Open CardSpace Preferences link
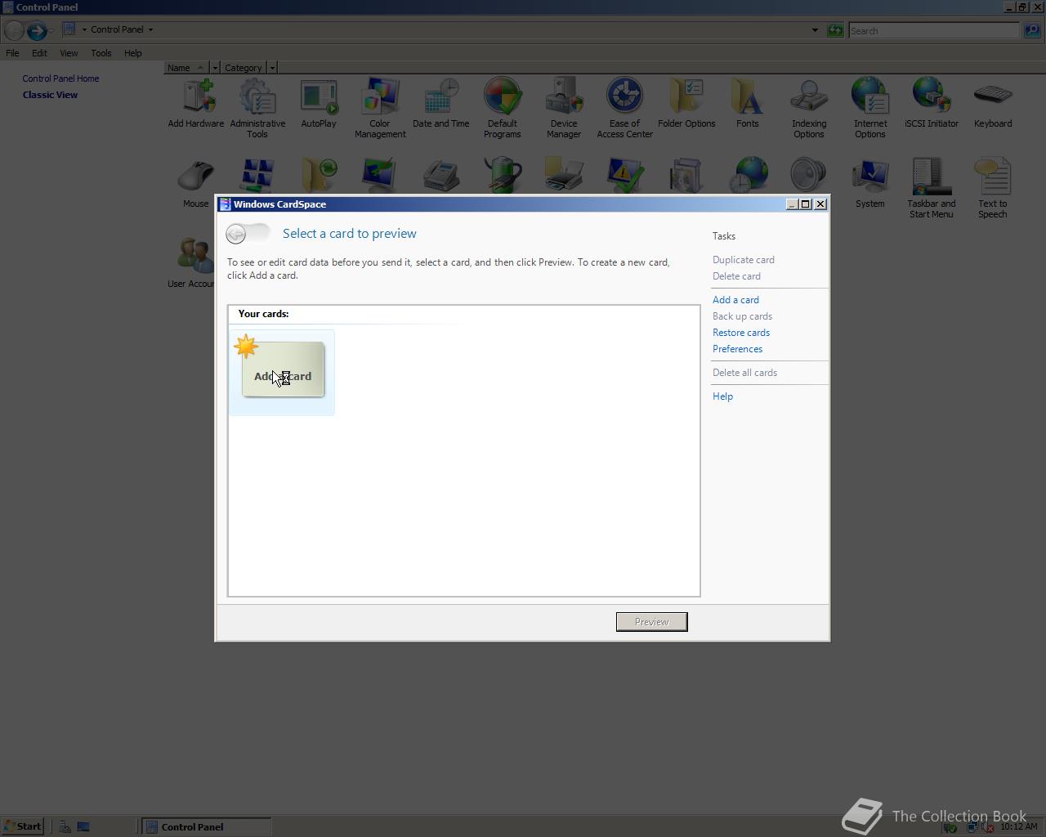Image resolution: width=1046 pixels, height=837 pixels. pos(737,349)
